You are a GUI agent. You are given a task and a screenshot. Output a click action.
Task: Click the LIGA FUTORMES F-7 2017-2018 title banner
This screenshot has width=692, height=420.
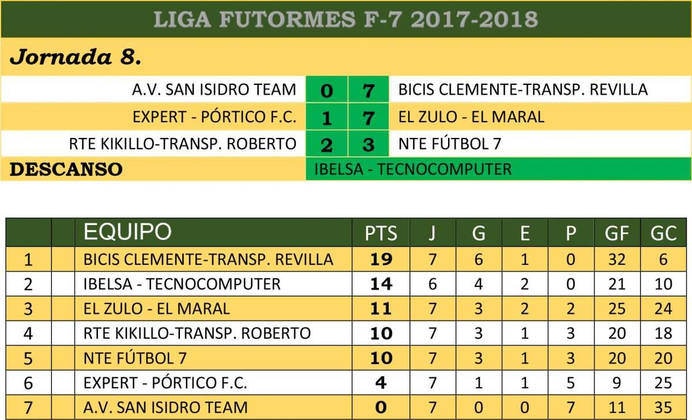coord(346,19)
